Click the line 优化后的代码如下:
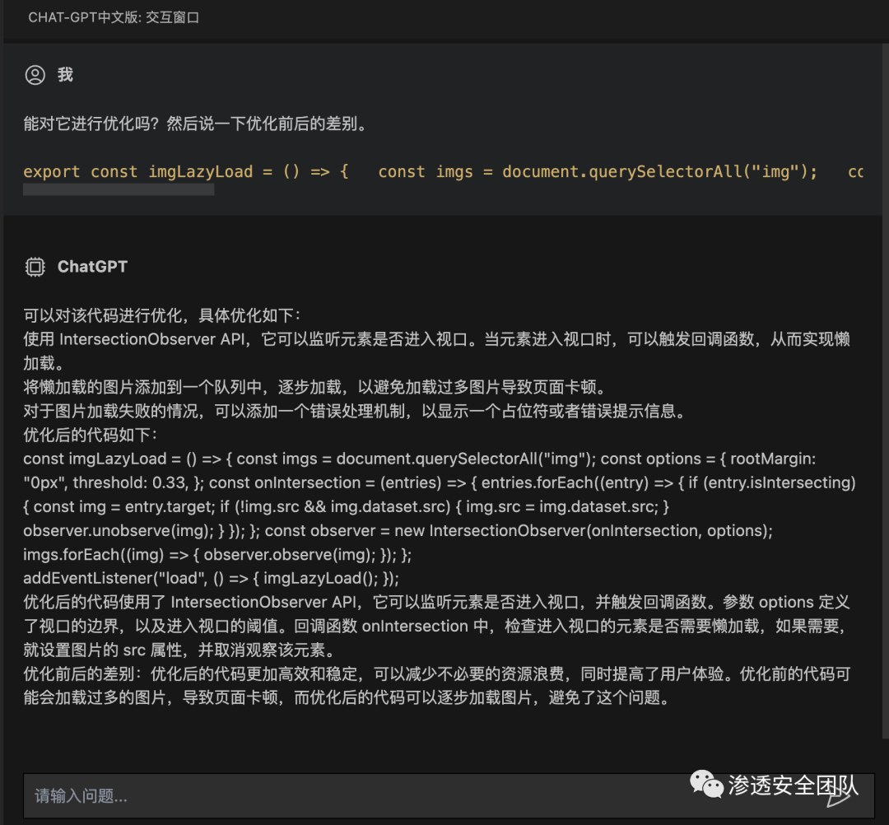 pos(91,435)
